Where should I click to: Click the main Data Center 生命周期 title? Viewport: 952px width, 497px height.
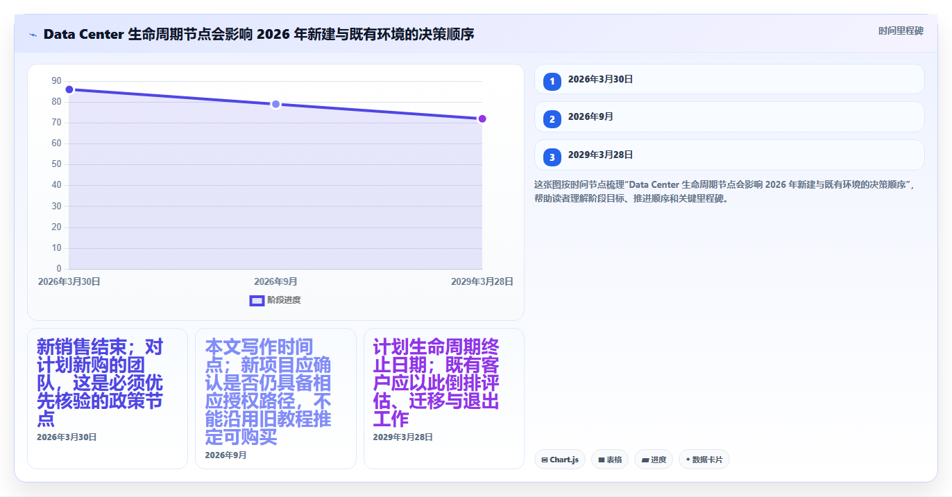259,34
